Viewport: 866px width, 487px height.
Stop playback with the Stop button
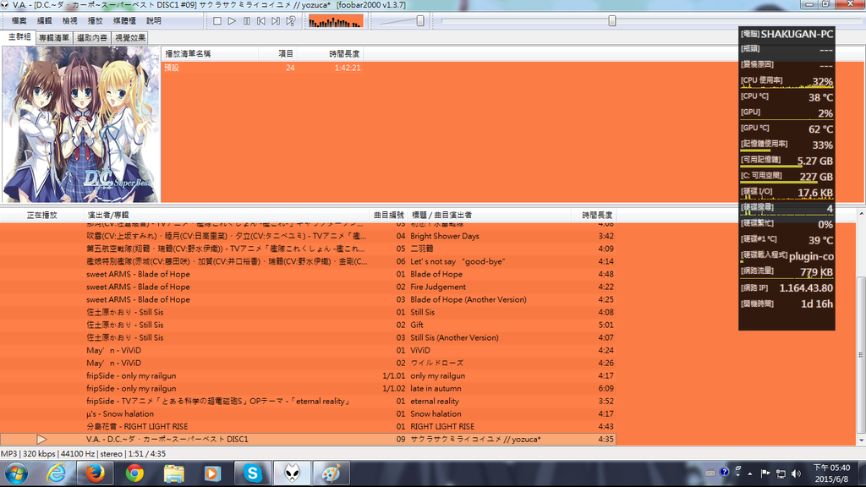coord(217,21)
